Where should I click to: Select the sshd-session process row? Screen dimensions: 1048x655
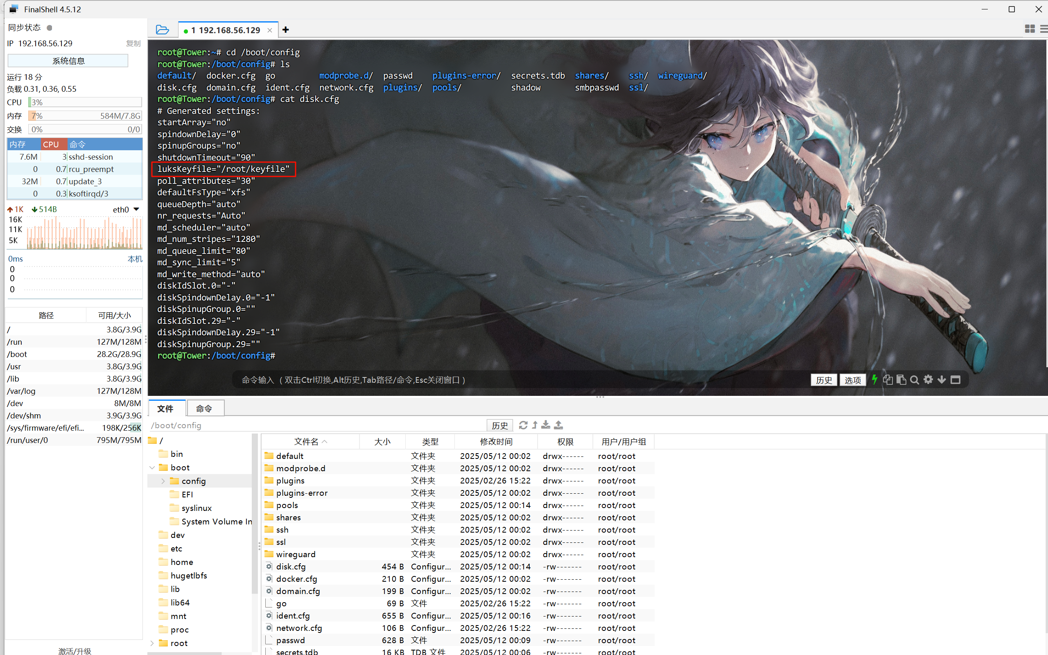pyautogui.click(x=75, y=157)
